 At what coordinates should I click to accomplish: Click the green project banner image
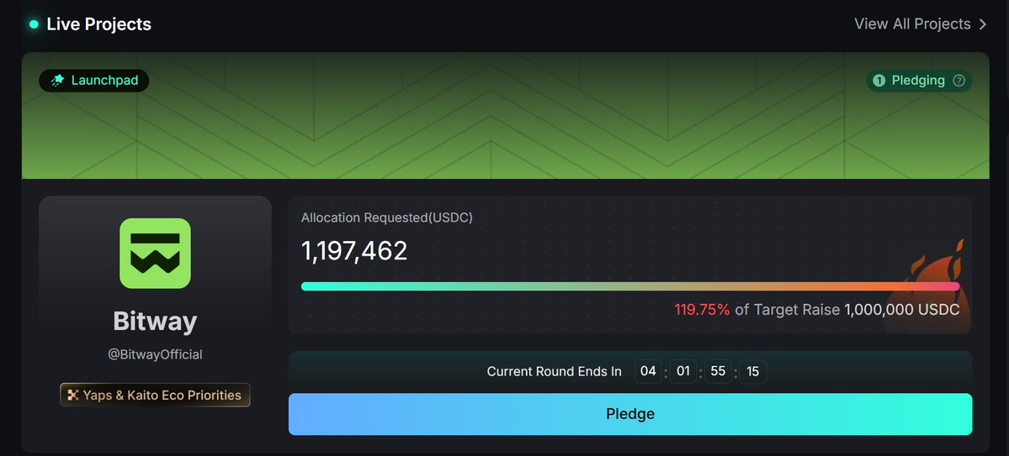point(505,126)
